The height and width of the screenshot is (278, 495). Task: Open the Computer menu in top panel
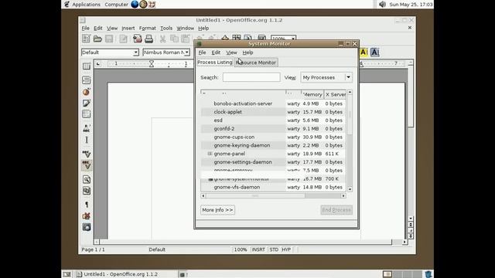[116, 5]
